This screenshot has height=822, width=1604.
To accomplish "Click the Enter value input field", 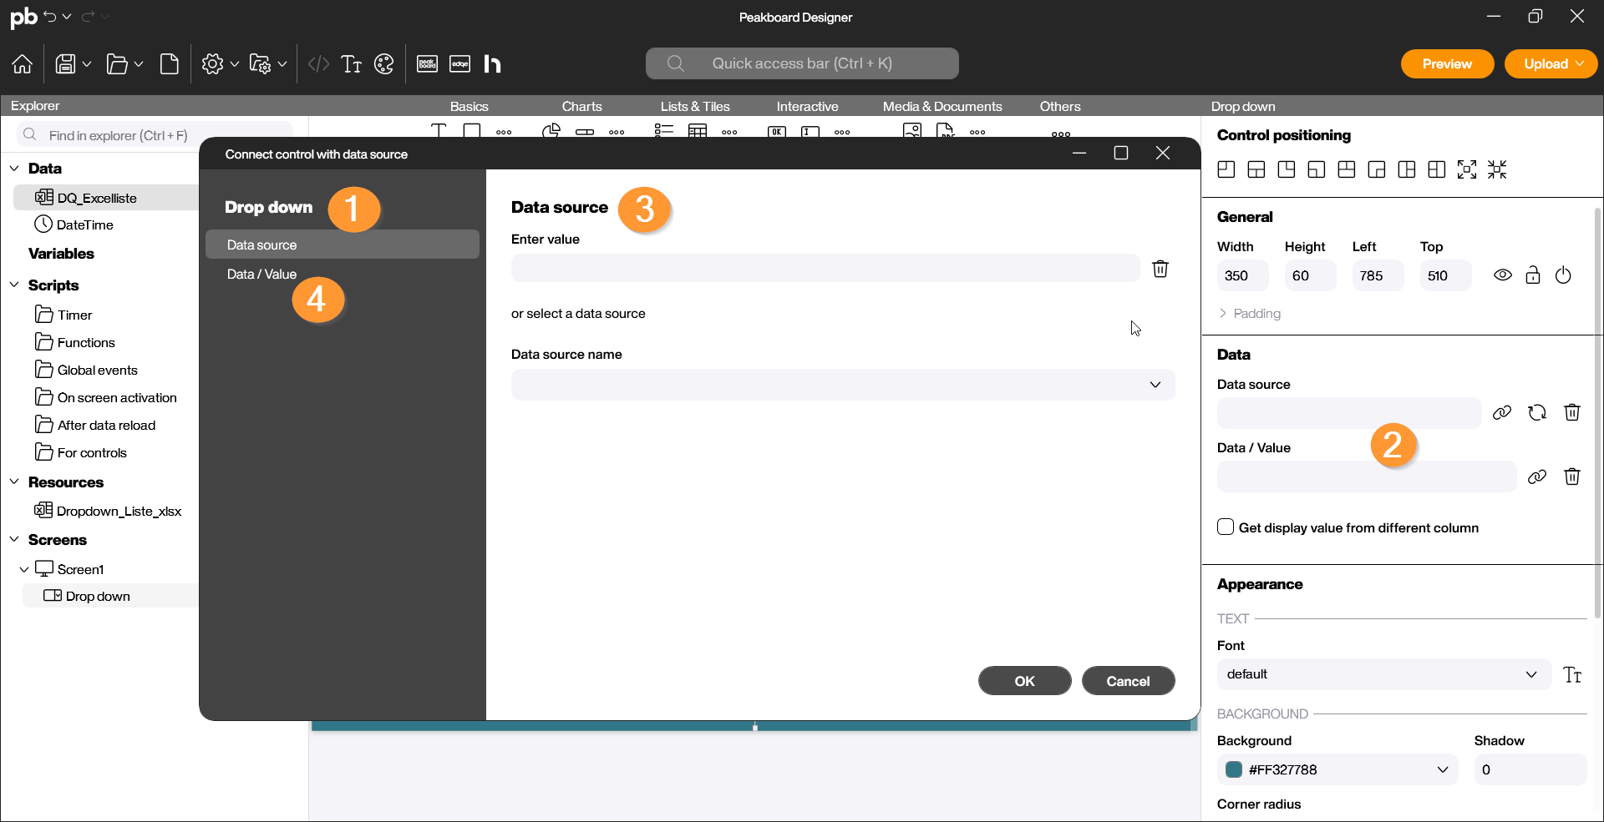I will click(x=825, y=269).
